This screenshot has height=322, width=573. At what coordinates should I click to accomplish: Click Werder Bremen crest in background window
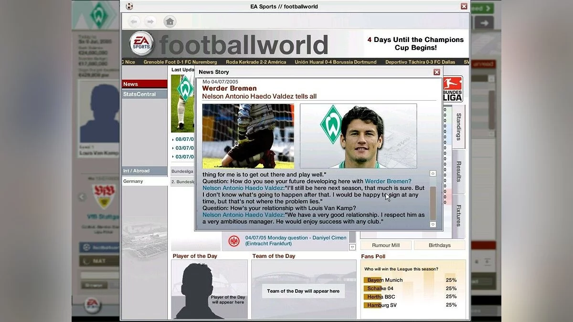coord(99,15)
